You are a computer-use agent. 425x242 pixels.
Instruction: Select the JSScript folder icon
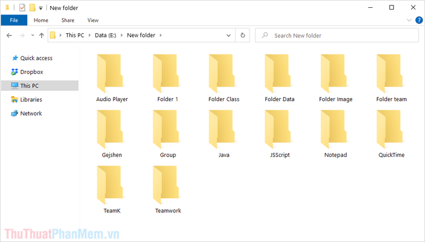coord(278,129)
